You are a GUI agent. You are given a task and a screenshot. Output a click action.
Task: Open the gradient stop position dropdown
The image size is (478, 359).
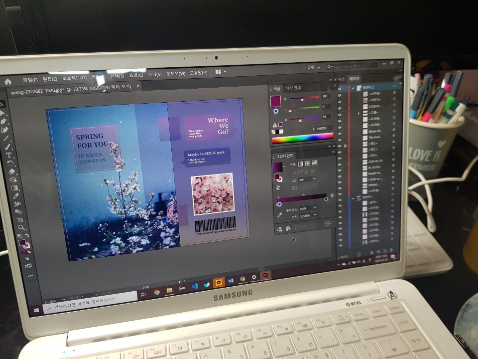pyautogui.click(x=315, y=215)
